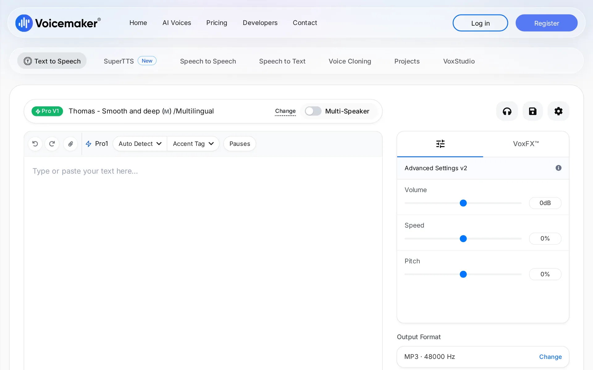Switch to Speech to Speech tab
Screen dimensions: 593x370
pyautogui.click(x=208, y=61)
